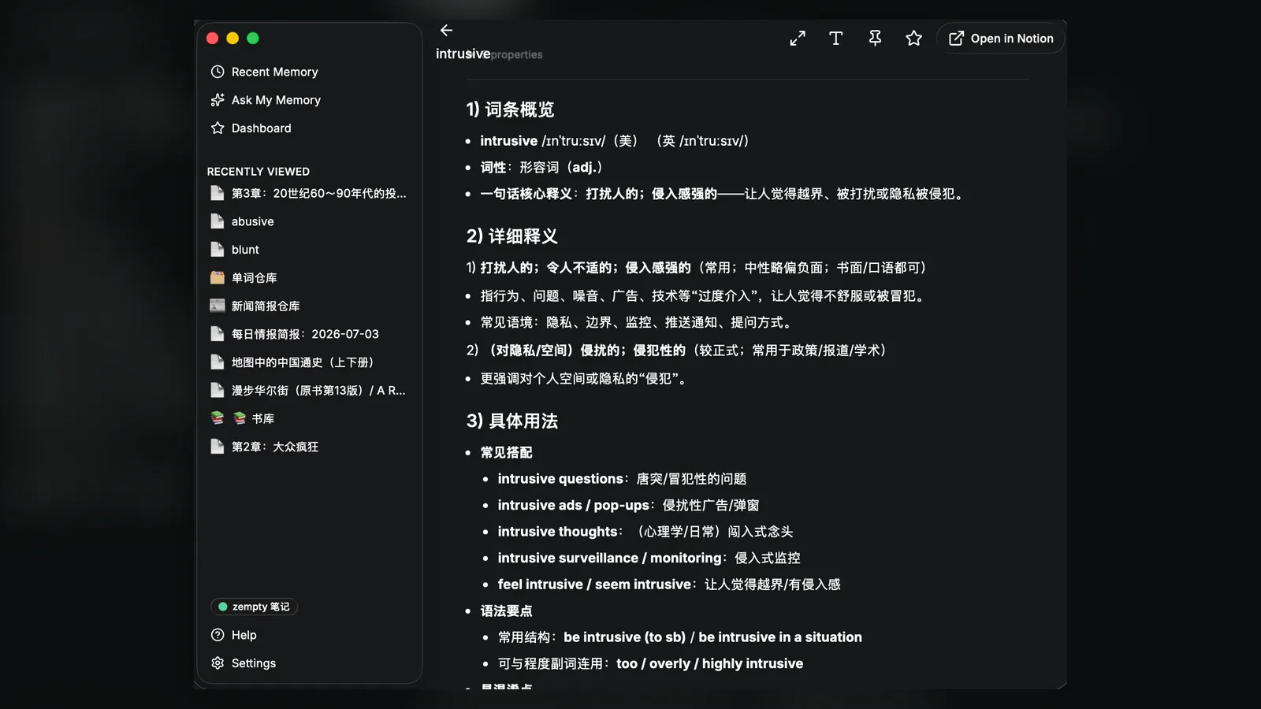Viewport: 1261px width, 709px height.
Task: Click 词性：形容词（adj.）line
Action: [541, 167]
